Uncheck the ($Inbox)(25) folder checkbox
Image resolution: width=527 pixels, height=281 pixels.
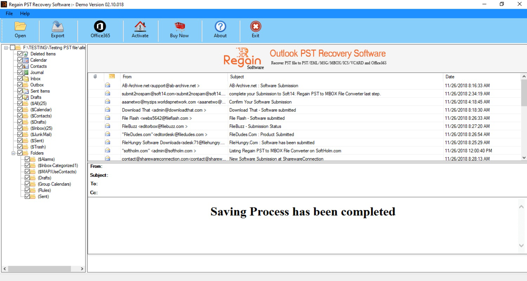[x=20, y=128]
